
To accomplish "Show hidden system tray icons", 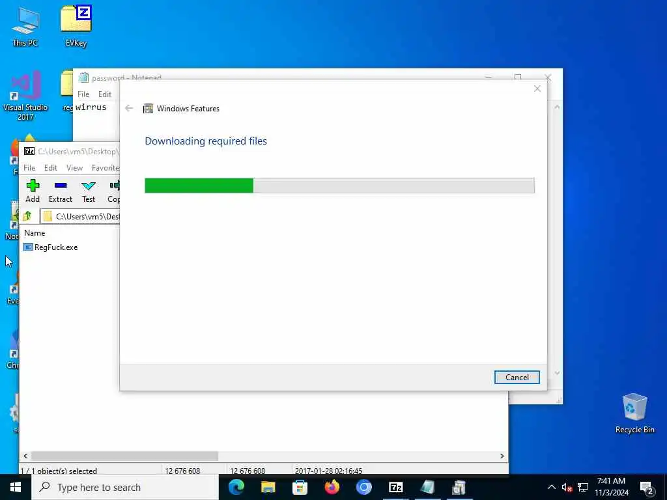I will point(551,487).
